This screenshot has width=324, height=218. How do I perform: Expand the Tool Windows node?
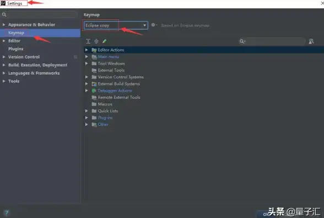pos(87,63)
